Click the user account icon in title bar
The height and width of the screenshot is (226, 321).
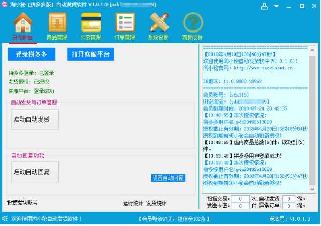click(x=265, y=6)
